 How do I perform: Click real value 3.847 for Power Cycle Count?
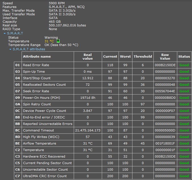point(88,111)
